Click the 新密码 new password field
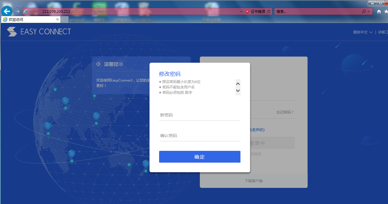 (x=200, y=115)
